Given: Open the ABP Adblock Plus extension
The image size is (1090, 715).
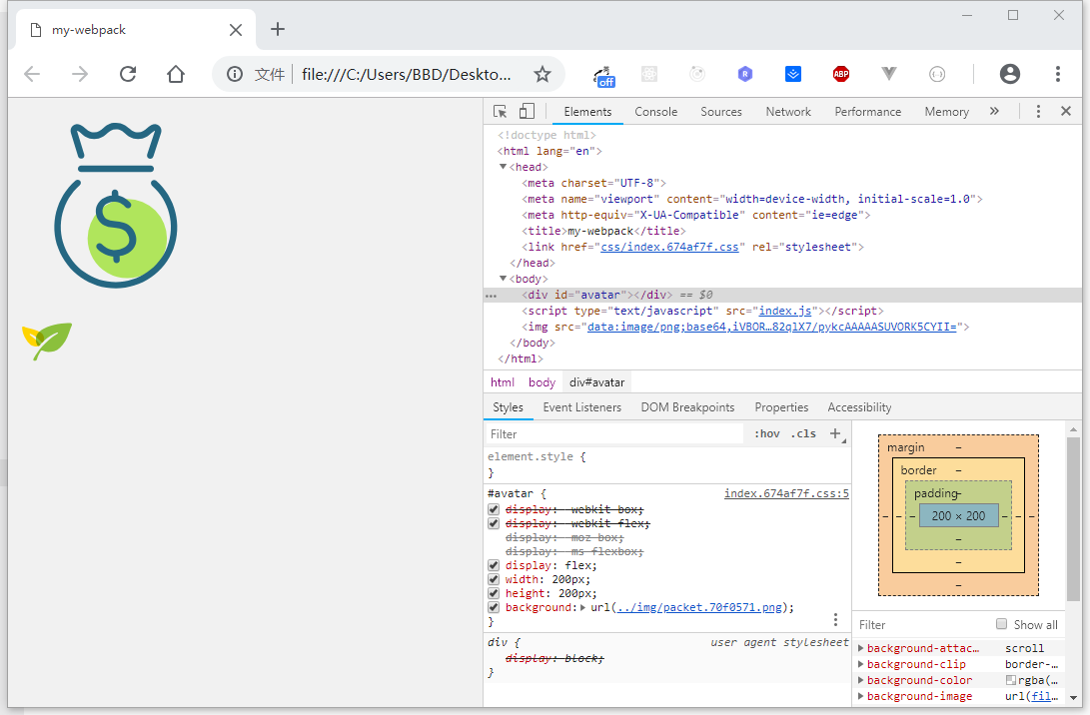Looking at the screenshot, I should (x=841, y=74).
